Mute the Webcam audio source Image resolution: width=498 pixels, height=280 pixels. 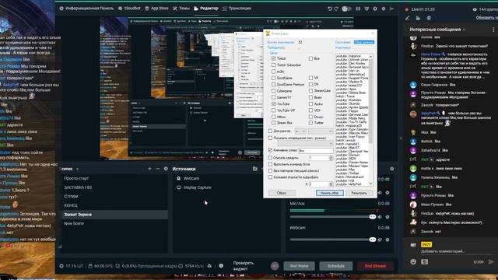coord(380,240)
